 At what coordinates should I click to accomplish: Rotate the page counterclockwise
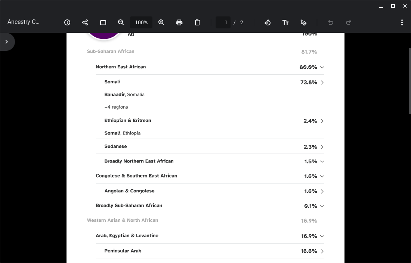click(268, 22)
